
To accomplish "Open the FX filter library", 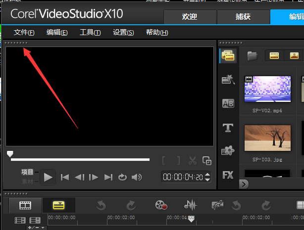I will (x=228, y=175).
